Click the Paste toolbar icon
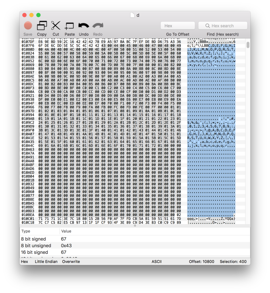 click(69, 26)
